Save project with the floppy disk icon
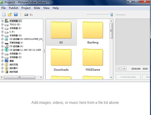The width and height of the screenshot is (151, 115). (x=16, y=15)
